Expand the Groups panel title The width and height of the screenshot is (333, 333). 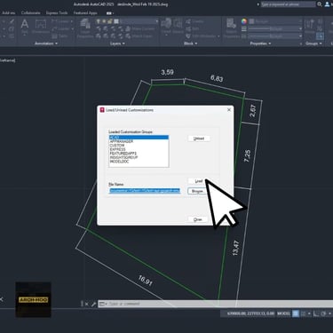point(313,44)
